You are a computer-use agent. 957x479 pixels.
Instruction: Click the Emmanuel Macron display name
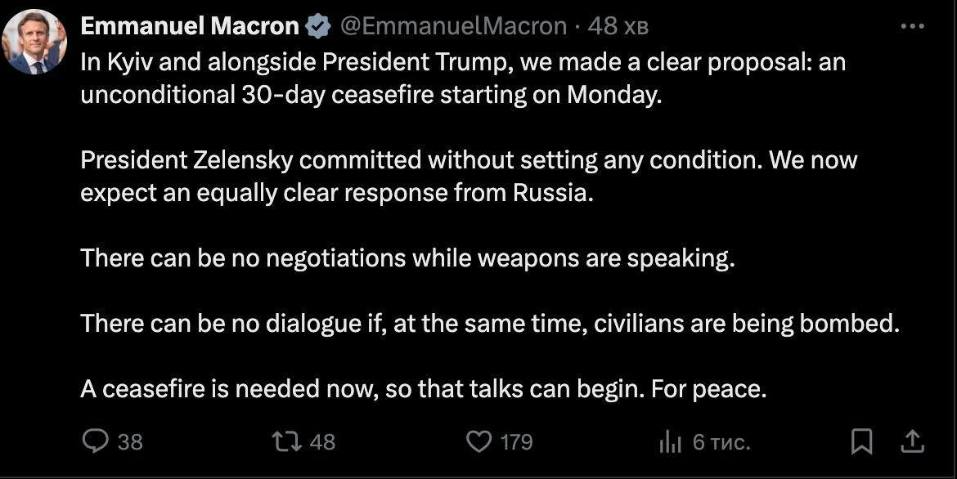190,26
